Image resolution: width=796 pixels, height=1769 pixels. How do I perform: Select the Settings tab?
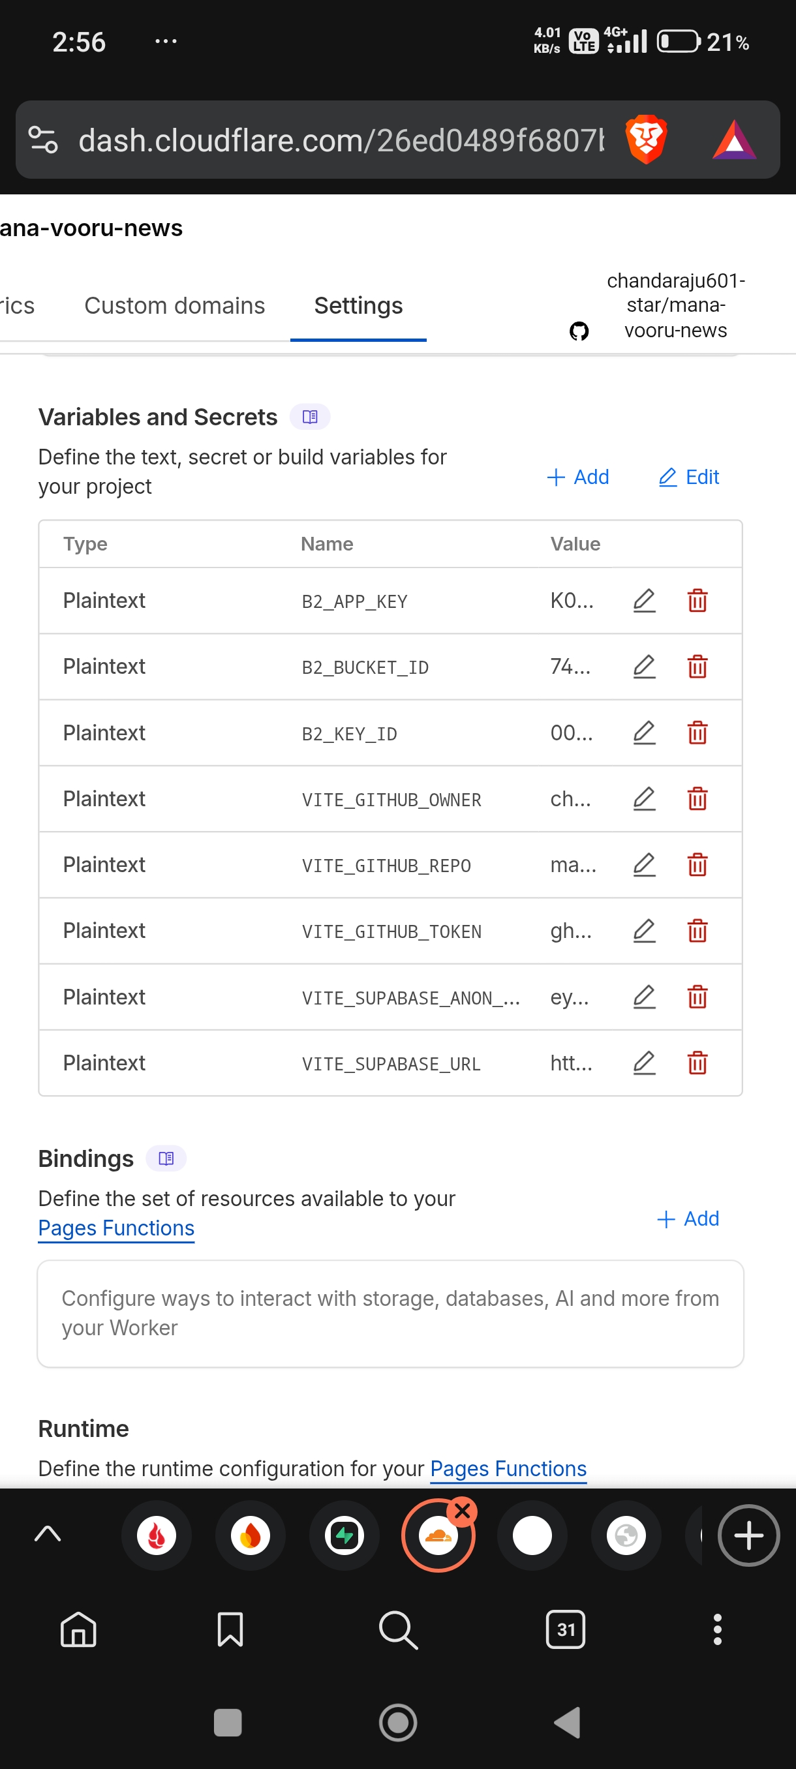(x=358, y=305)
